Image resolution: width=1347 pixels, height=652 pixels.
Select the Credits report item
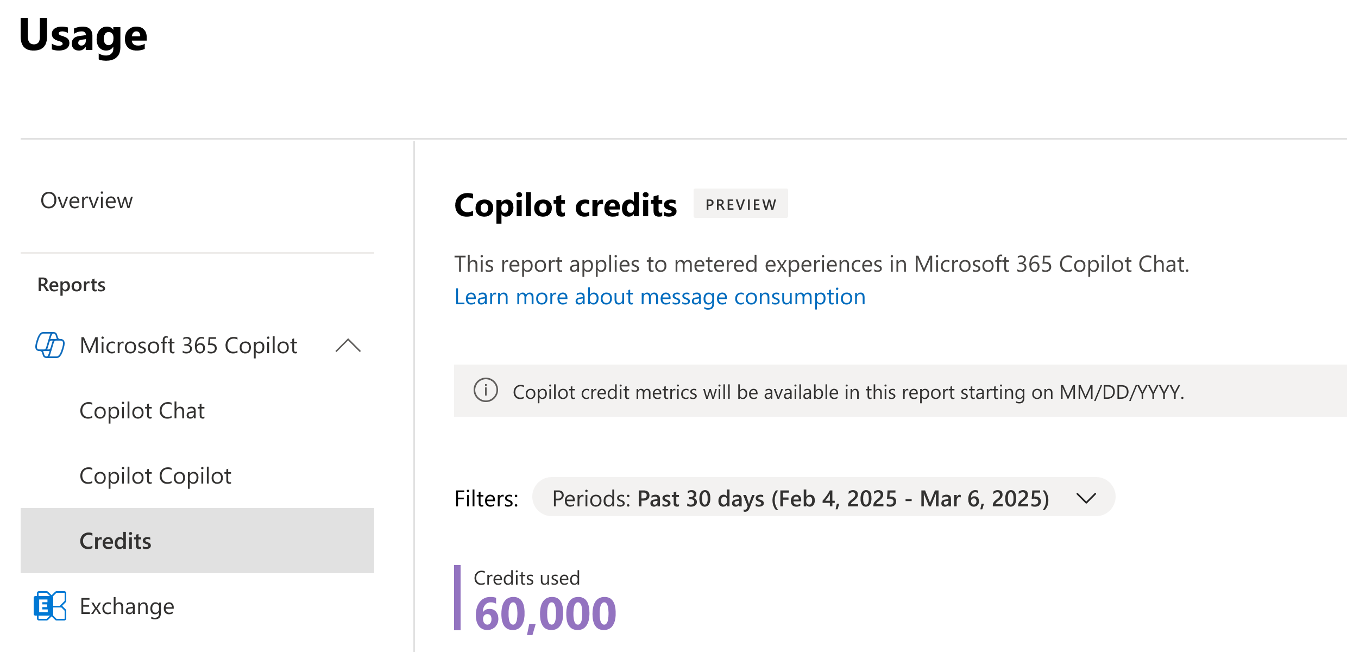pos(116,541)
